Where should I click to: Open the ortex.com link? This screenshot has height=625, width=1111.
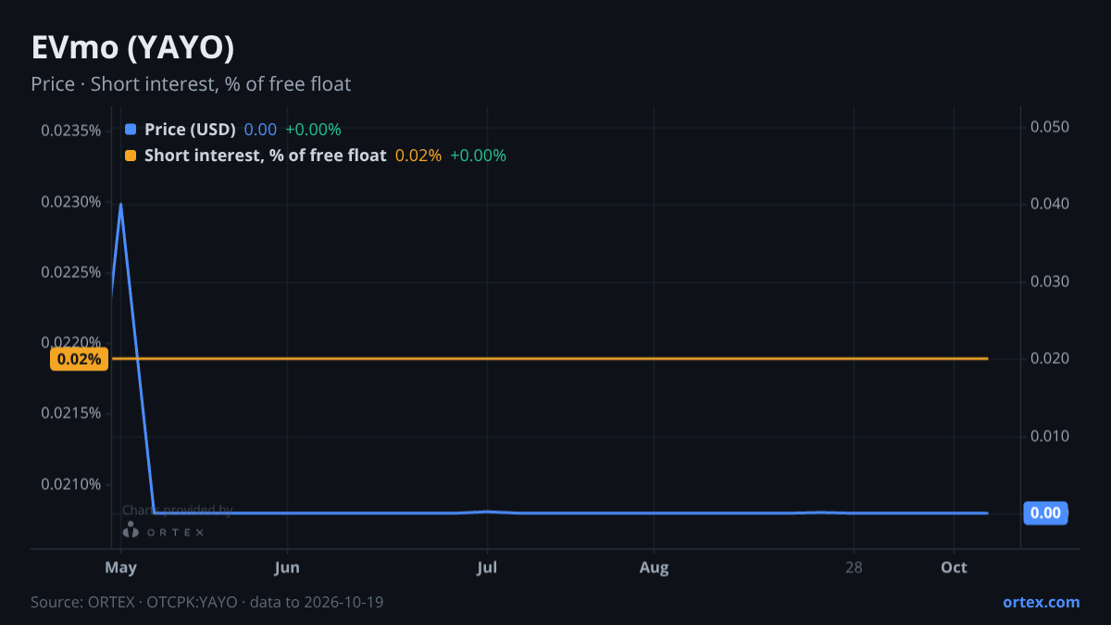click(x=1042, y=602)
